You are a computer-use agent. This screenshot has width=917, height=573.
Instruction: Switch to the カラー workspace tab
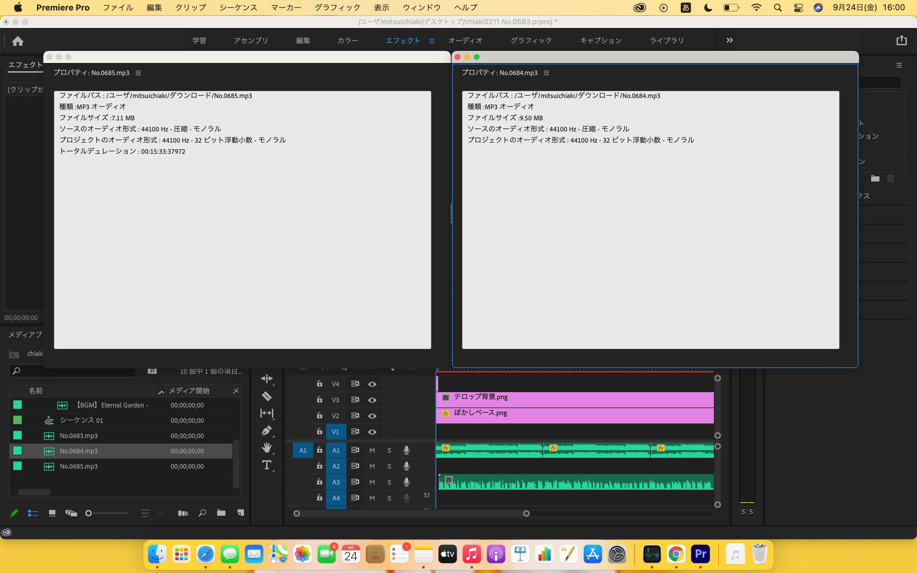[x=347, y=40]
